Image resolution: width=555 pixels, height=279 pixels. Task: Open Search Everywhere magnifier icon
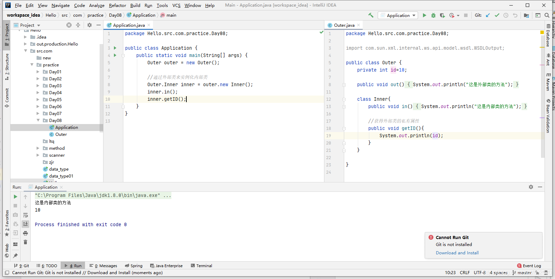coord(547,15)
